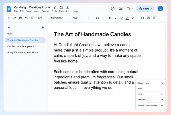Click the Google Docs home icon

(x=9, y=9)
